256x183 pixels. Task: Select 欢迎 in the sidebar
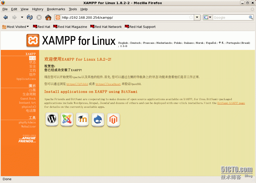pyautogui.click(x=32, y=58)
